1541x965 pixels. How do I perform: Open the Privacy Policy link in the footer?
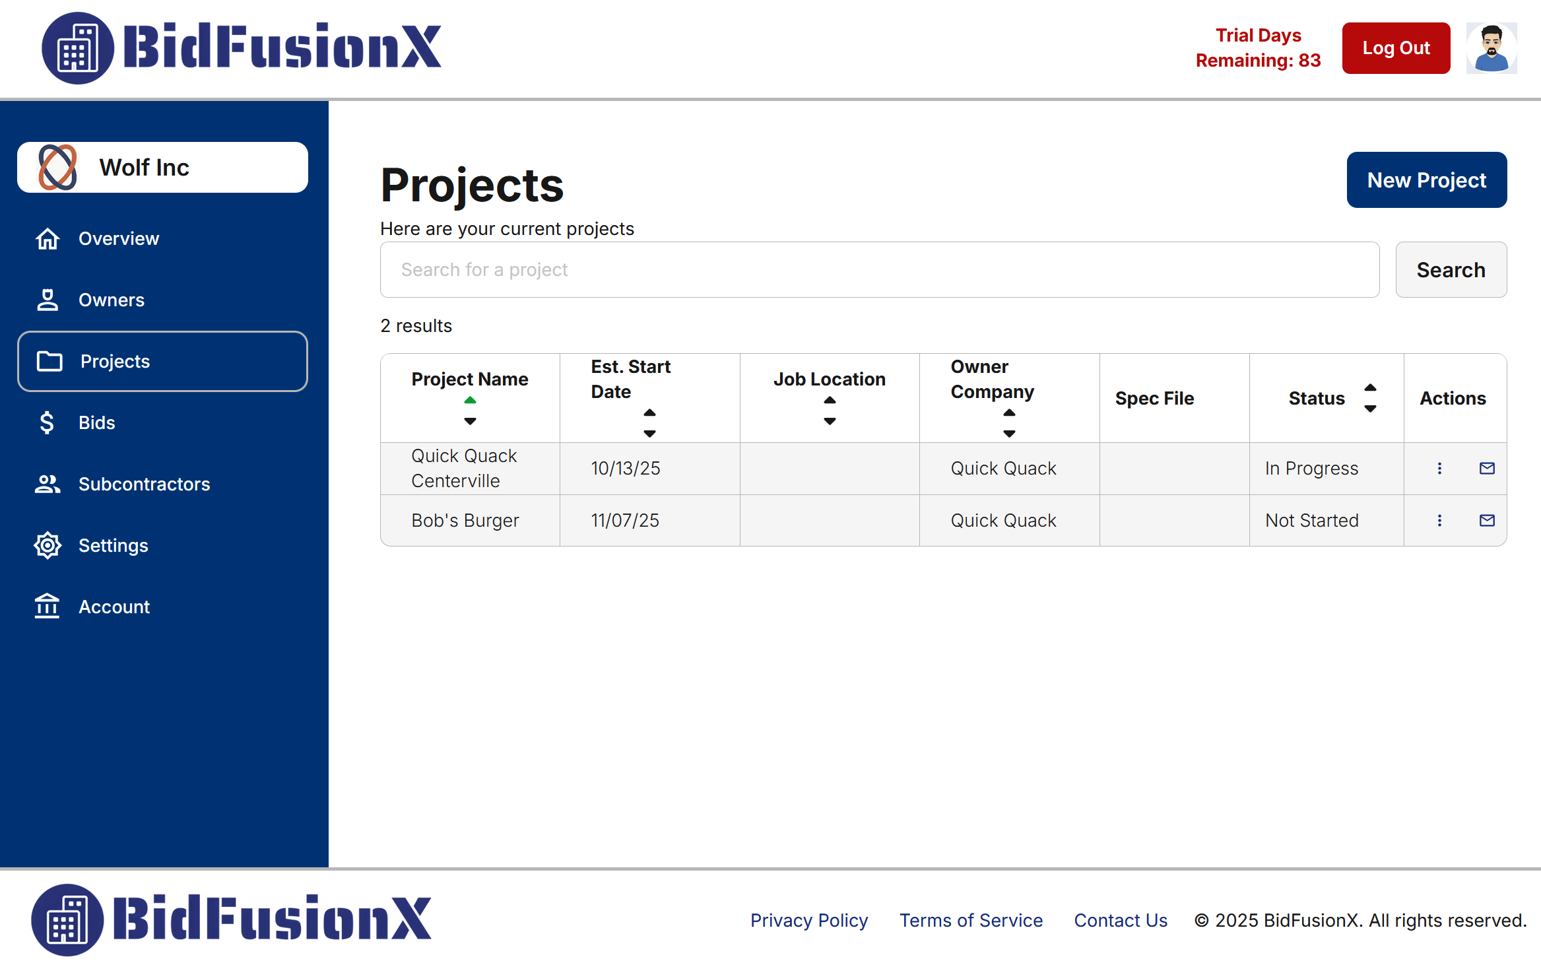pos(809,920)
